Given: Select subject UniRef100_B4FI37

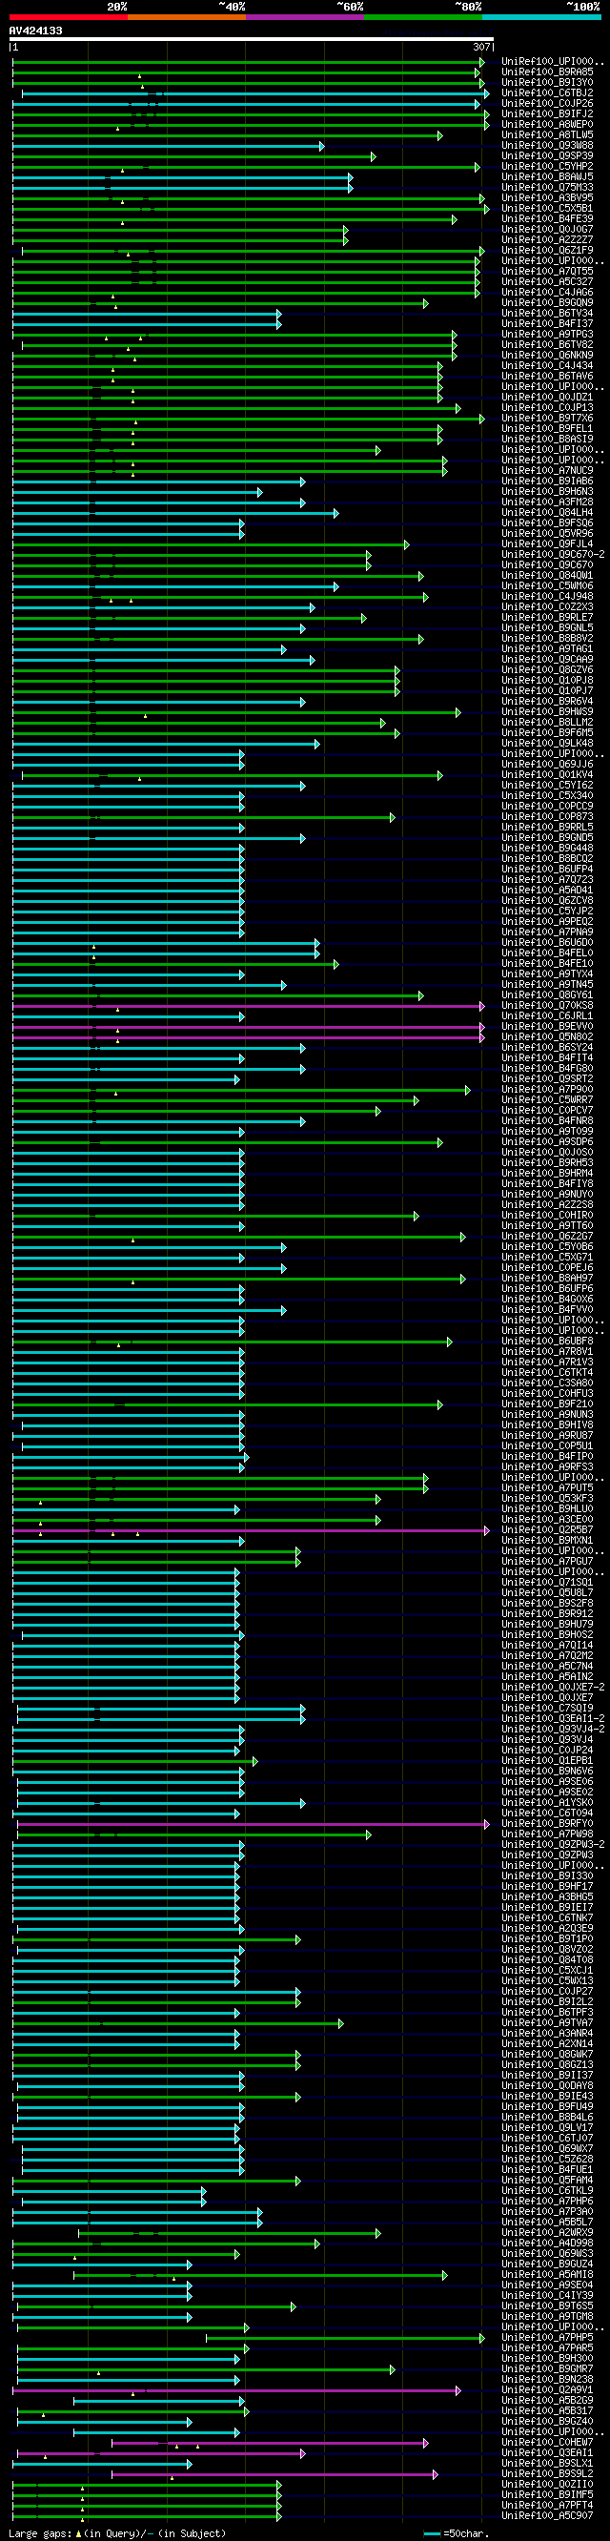Looking at the screenshot, I should 547,324.
